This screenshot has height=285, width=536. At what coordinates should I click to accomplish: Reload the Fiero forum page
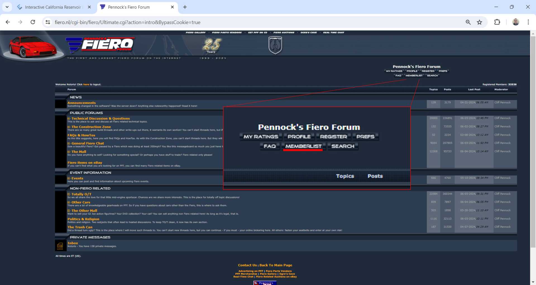[x=33, y=22]
